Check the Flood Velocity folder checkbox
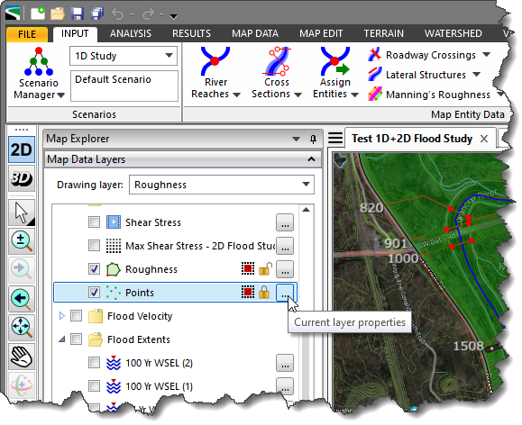The height and width of the screenshot is (425, 522). [x=77, y=316]
